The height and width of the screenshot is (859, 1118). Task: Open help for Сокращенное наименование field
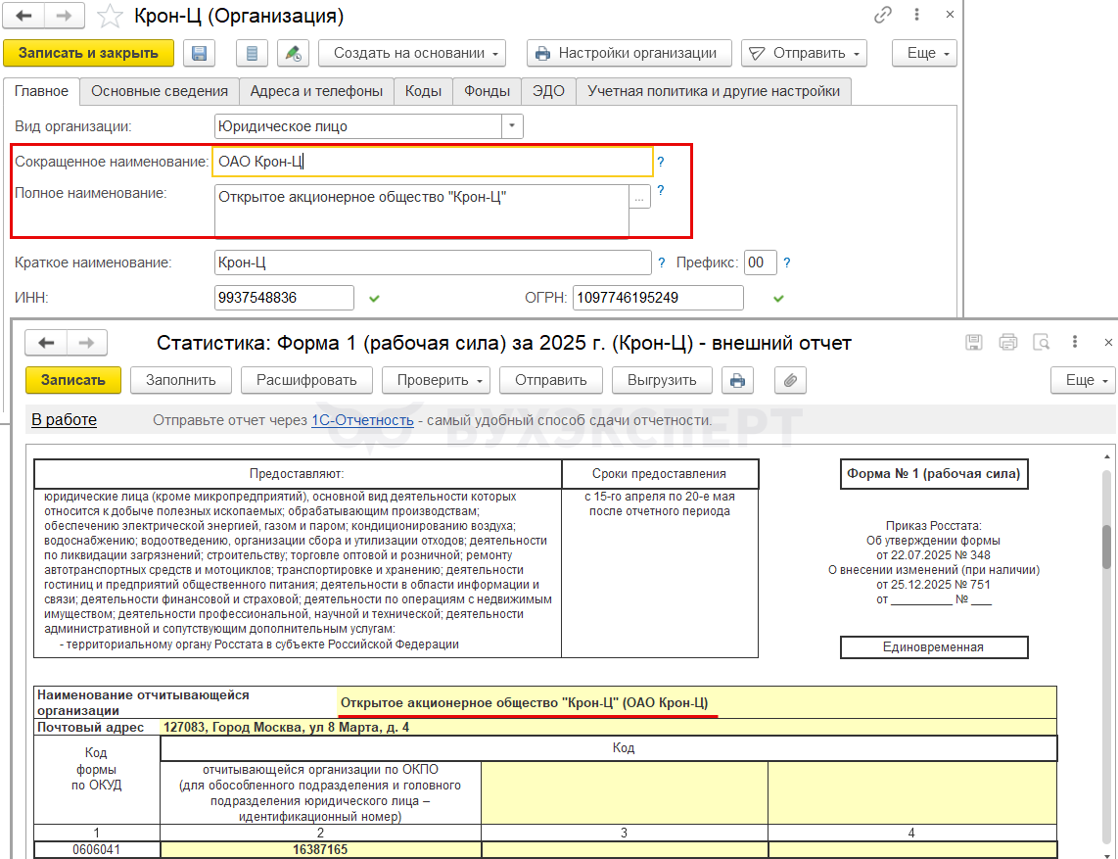pos(661,163)
